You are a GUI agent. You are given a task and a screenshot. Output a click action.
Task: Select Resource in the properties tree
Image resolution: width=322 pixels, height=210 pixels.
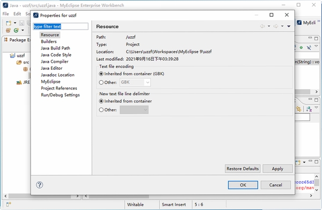50,35
